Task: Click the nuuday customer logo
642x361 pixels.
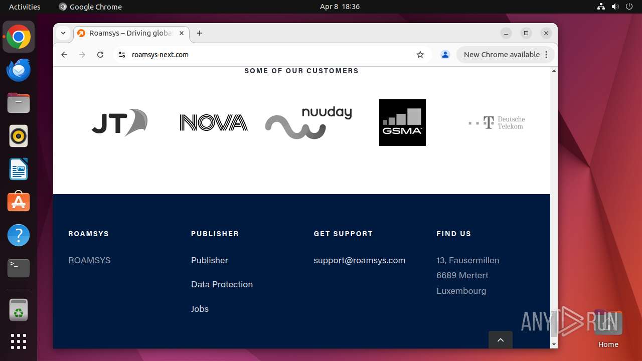Action: pos(308,123)
